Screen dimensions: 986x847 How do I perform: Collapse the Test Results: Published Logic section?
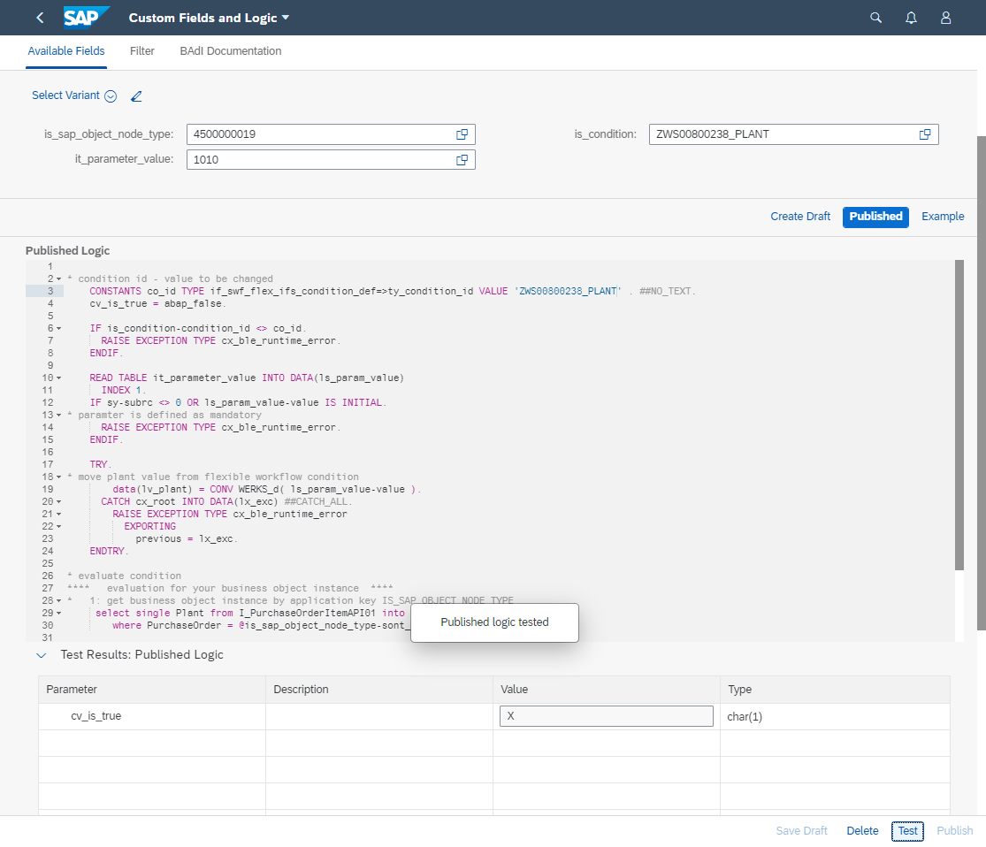[x=42, y=655]
